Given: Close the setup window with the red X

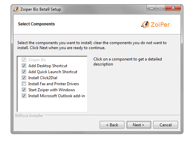Looking at the screenshot, I should click(173, 8).
